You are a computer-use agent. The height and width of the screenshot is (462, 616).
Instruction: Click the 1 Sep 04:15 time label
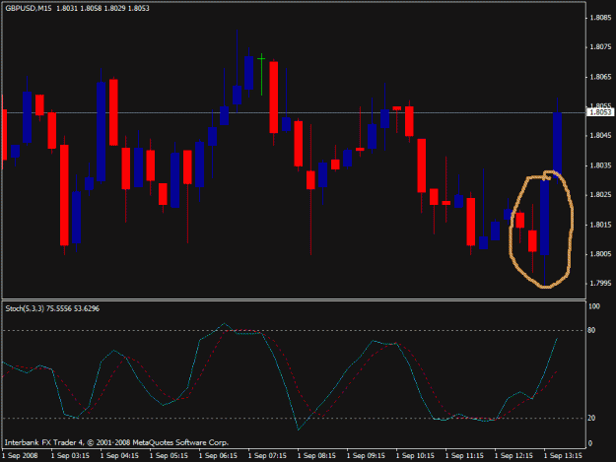pyautogui.click(x=120, y=456)
